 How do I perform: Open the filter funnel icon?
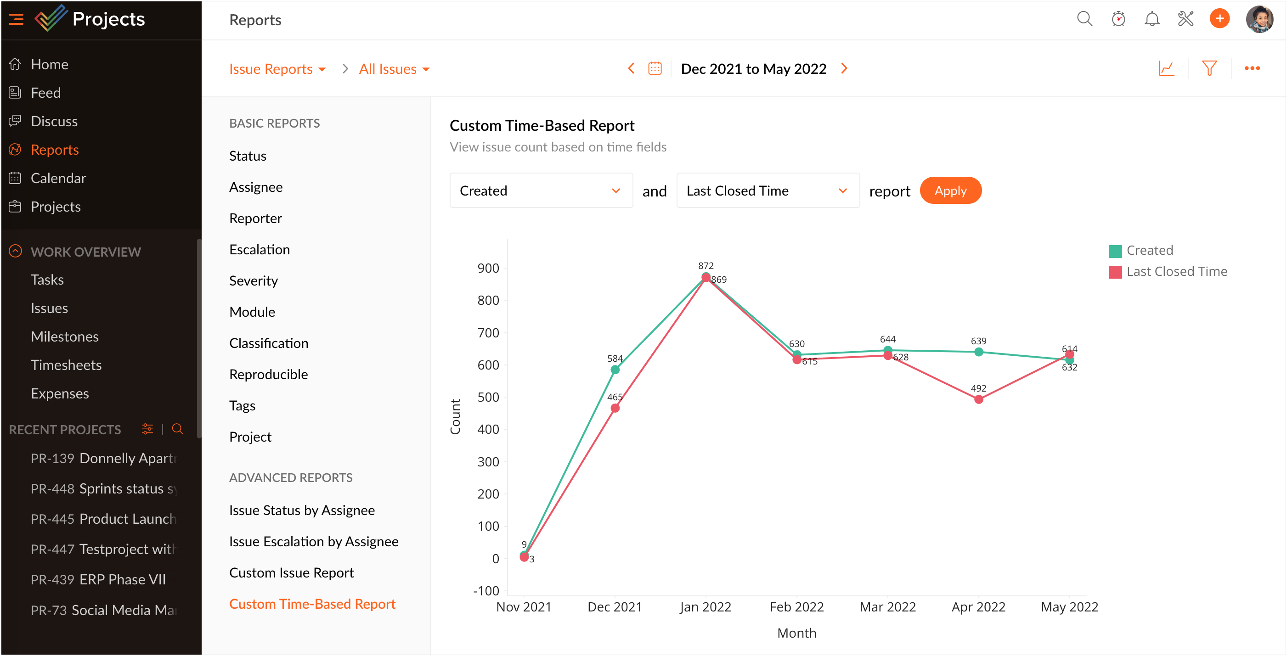coord(1209,68)
